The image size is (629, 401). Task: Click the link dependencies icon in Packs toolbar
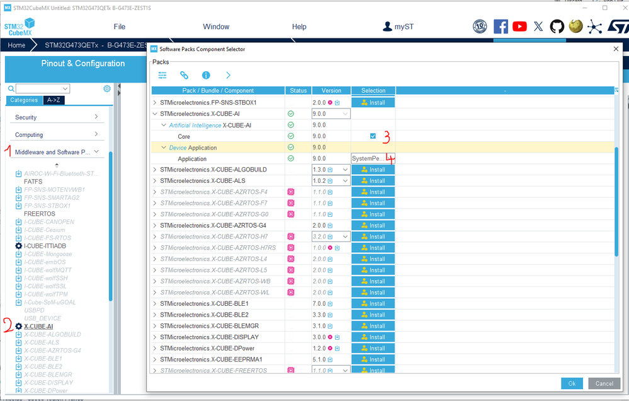click(184, 75)
